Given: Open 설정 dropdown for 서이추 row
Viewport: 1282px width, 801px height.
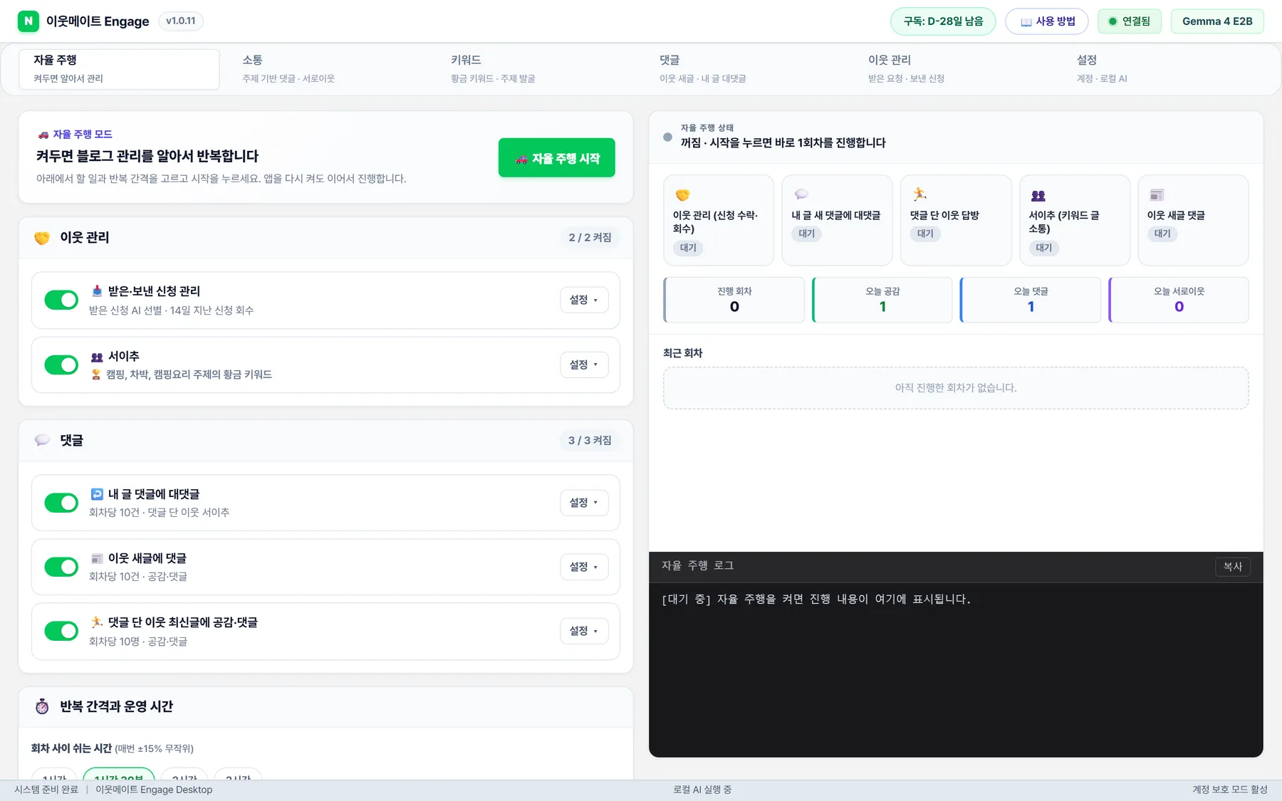Looking at the screenshot, I should [x=584, y=365].
